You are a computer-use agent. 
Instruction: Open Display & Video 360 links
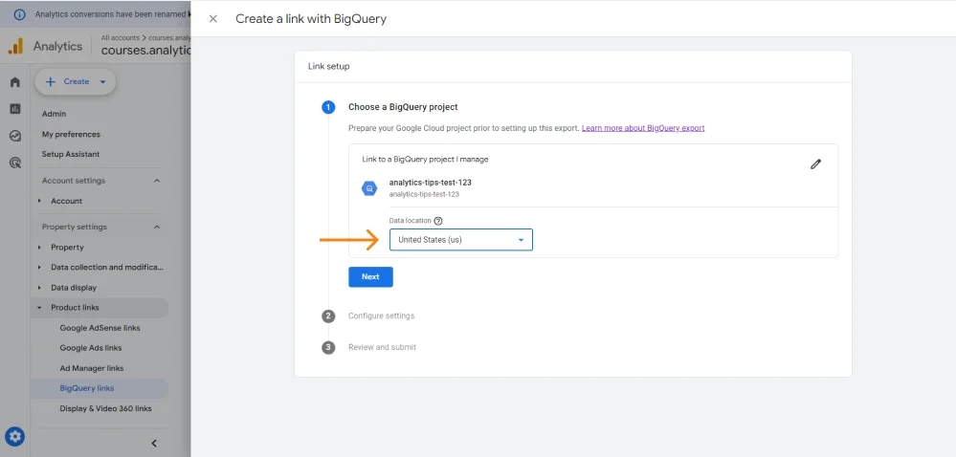point(105,408)
